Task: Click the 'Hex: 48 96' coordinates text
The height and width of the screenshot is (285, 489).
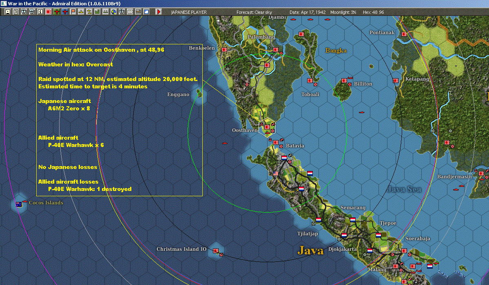Action: tap(373, 12)
